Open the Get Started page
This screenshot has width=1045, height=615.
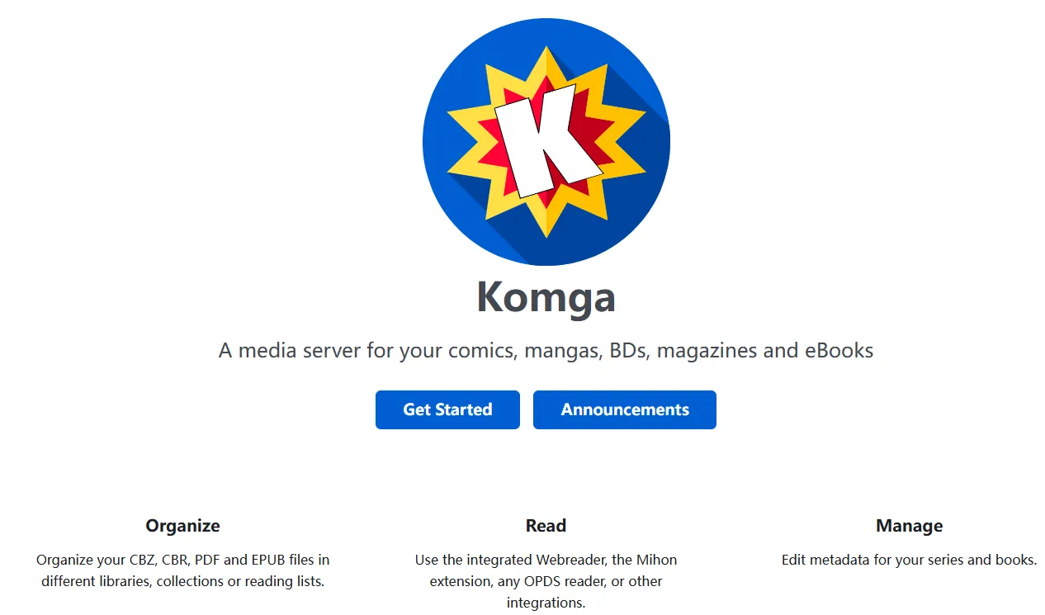[x=447, y=409]
